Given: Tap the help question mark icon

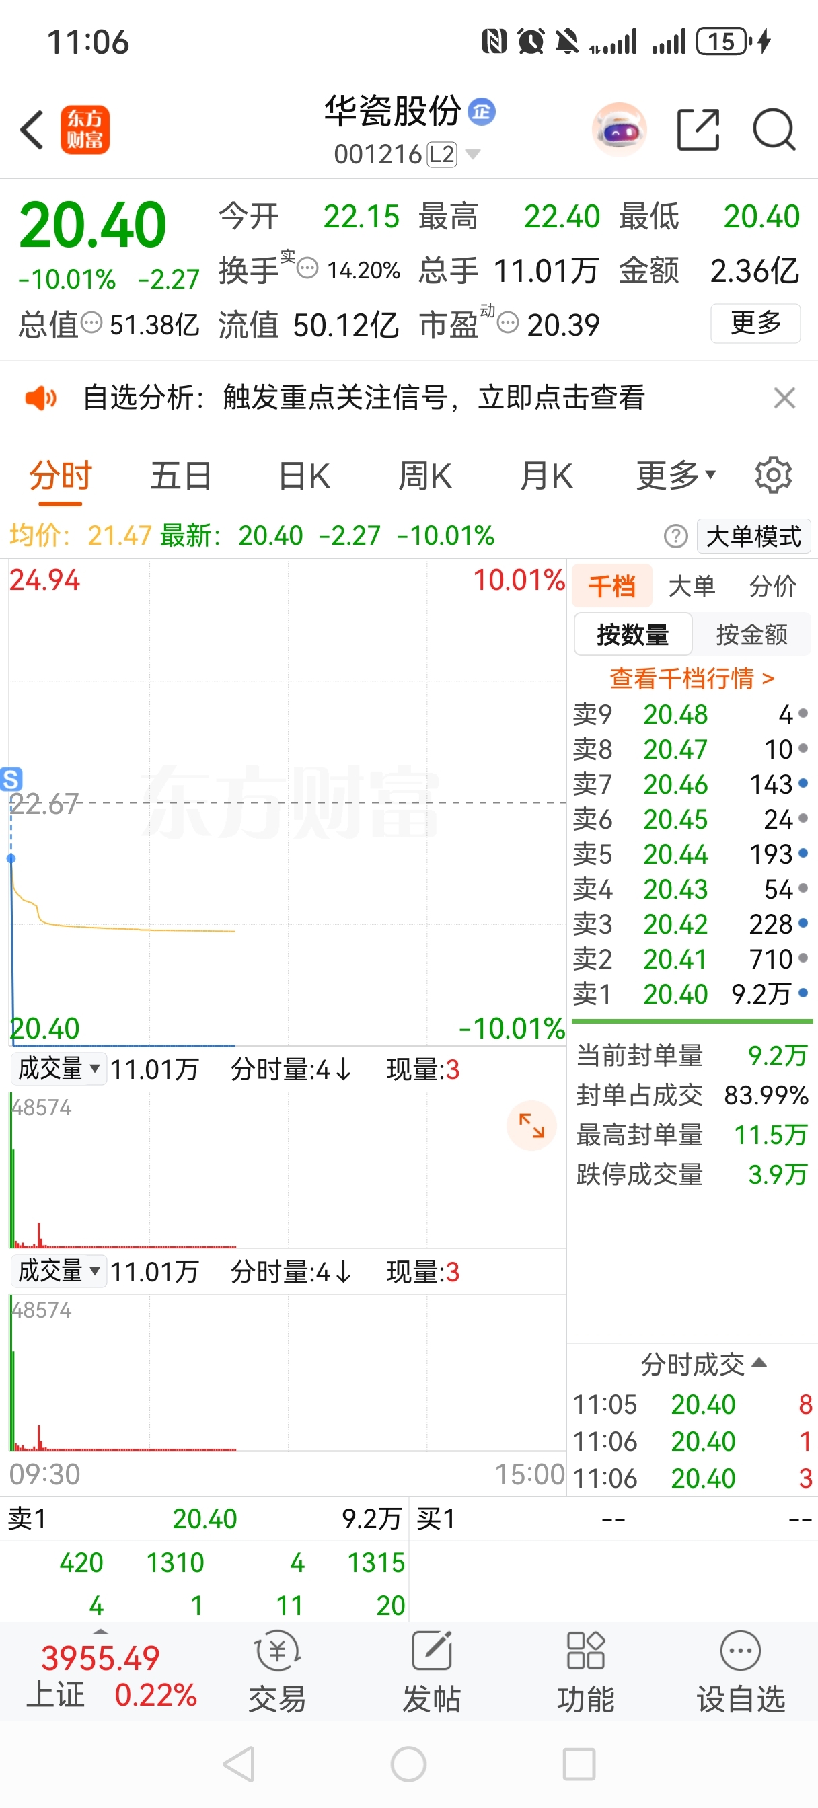Looking at the screenshot, I should pos(675,536).
